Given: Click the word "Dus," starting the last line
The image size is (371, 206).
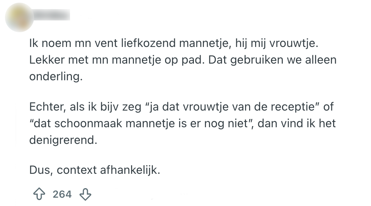Looking at the screenshot, I should click(41, 170).
